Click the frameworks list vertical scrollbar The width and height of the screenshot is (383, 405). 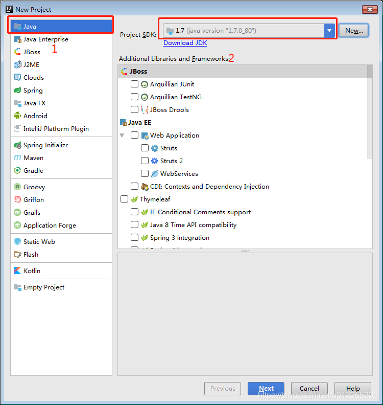click(370, 112)
